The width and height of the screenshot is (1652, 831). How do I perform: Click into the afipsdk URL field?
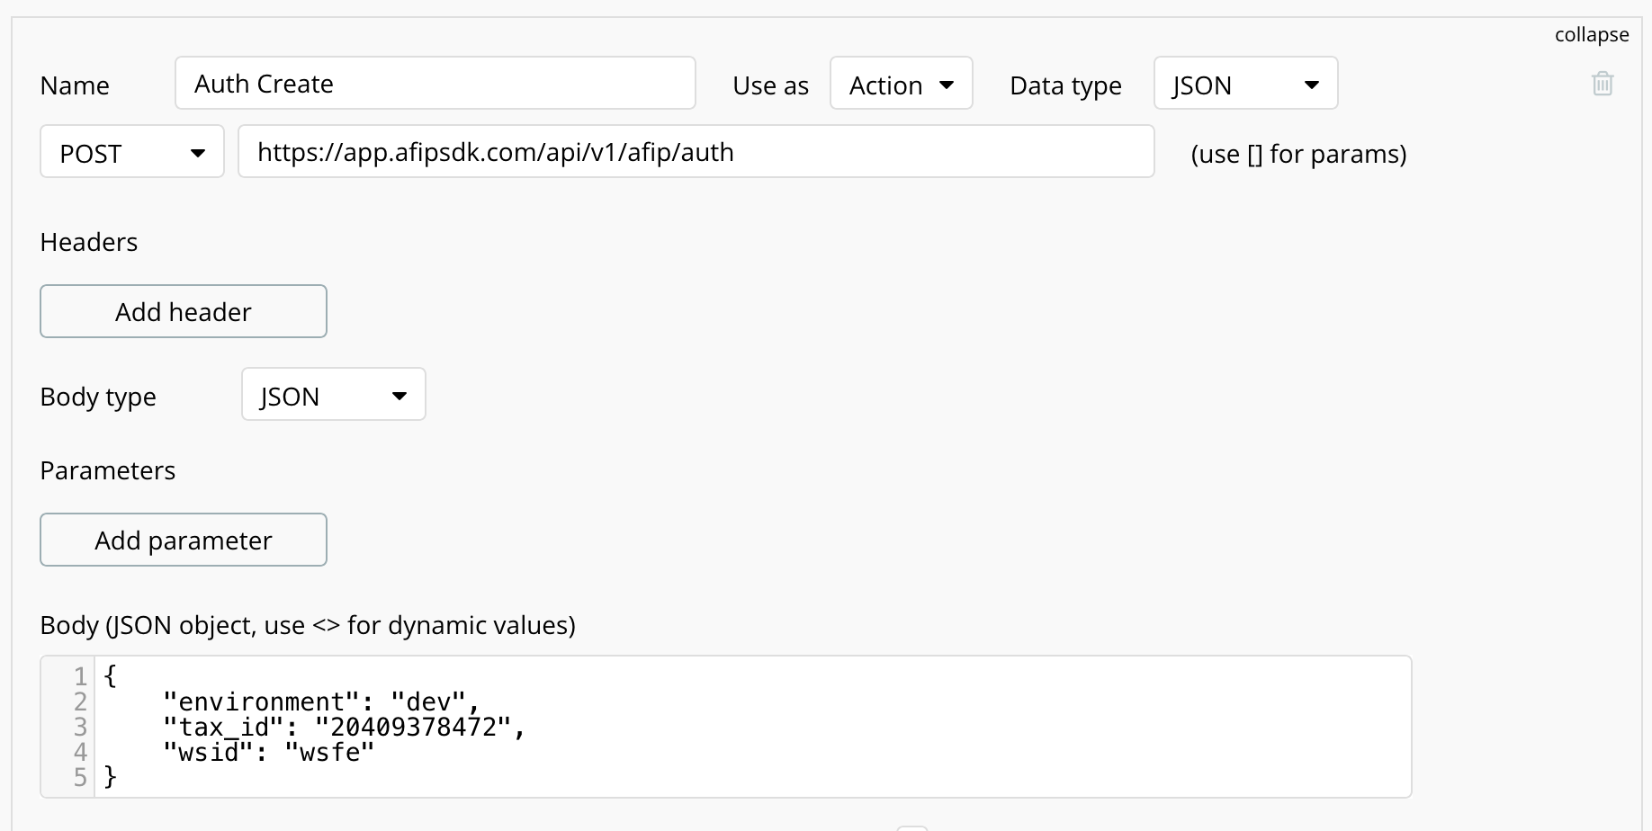696,152
